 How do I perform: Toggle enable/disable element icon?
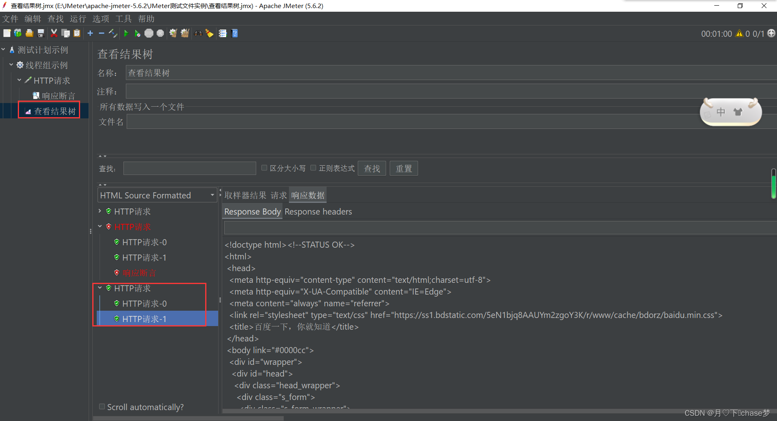[113, 33]
